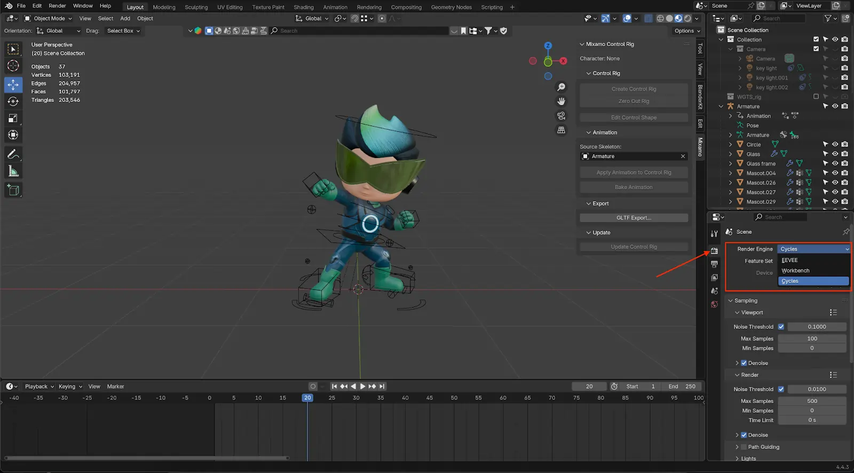Jump to the timeline end frame

pyautogui.click(x=382, y=387)
